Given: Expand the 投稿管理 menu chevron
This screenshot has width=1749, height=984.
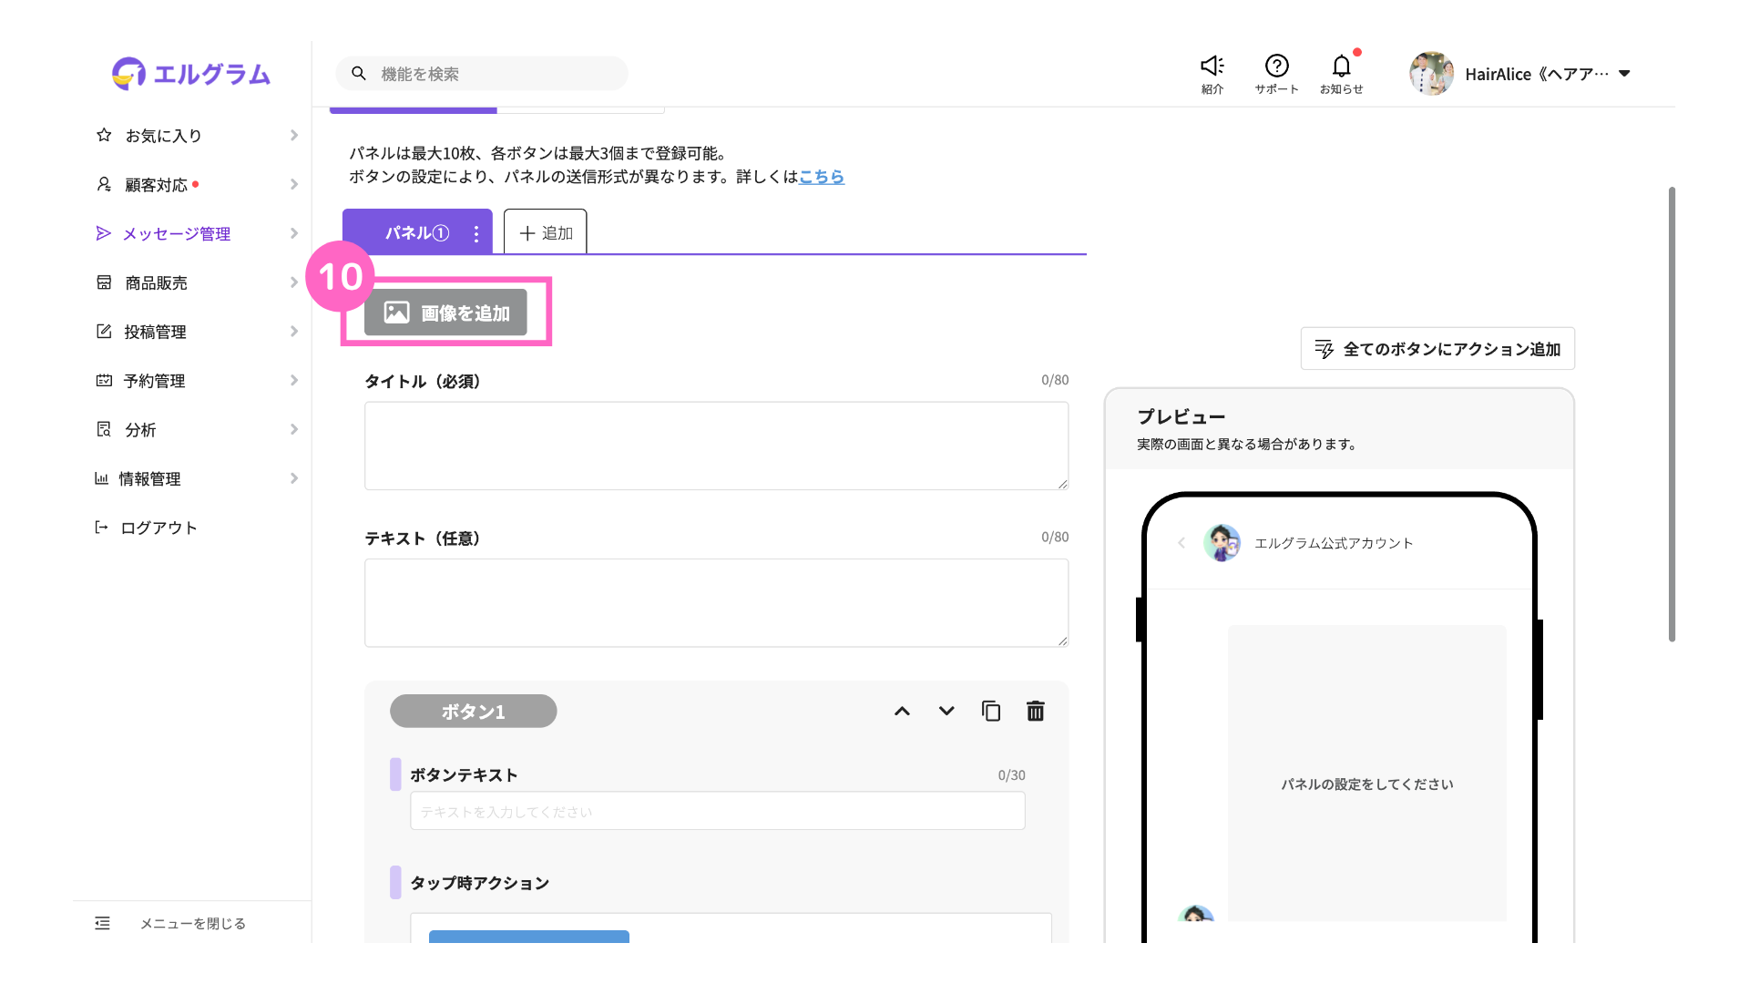Looking at the screenshot, I should coord(293,332).
